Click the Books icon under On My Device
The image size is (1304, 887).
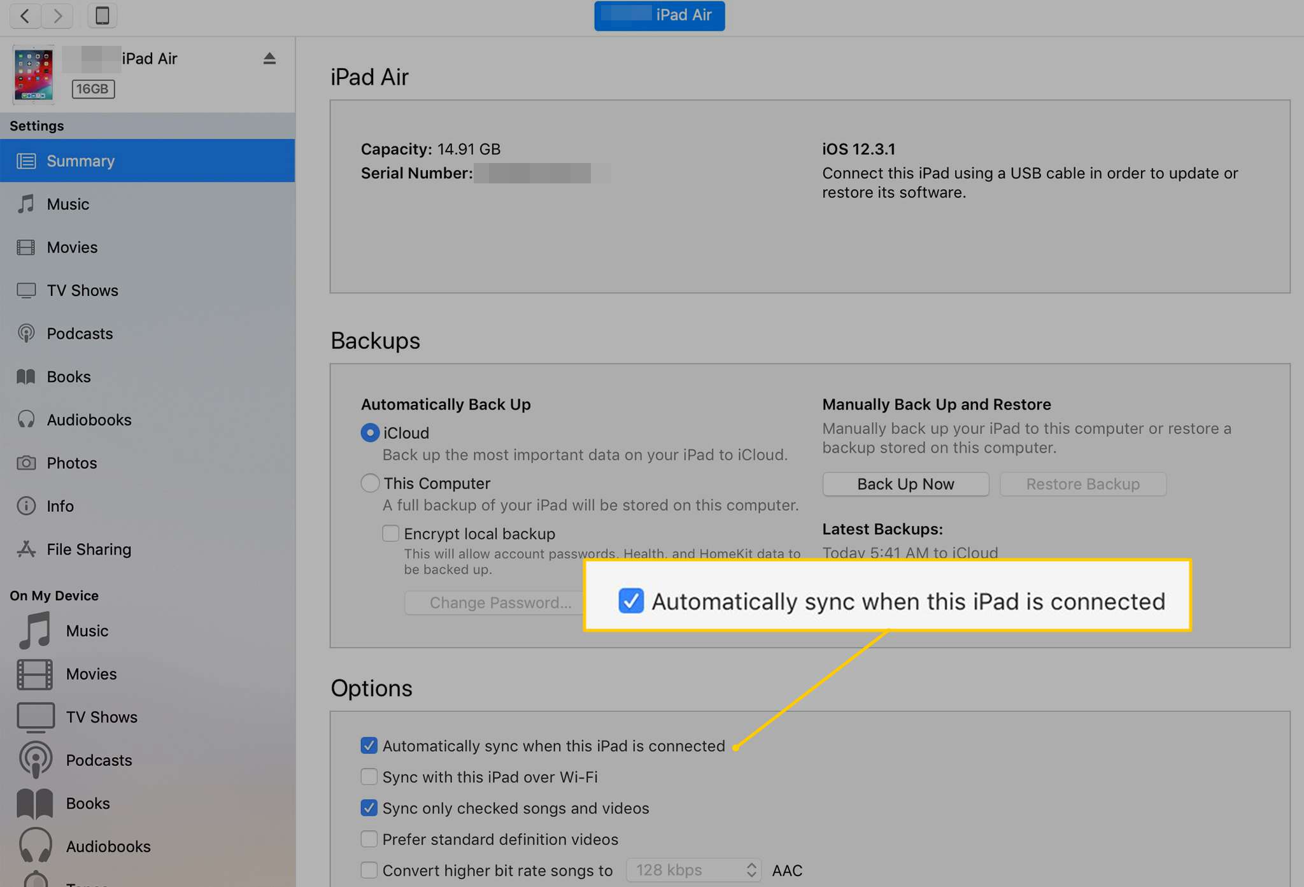pos(35,804)
